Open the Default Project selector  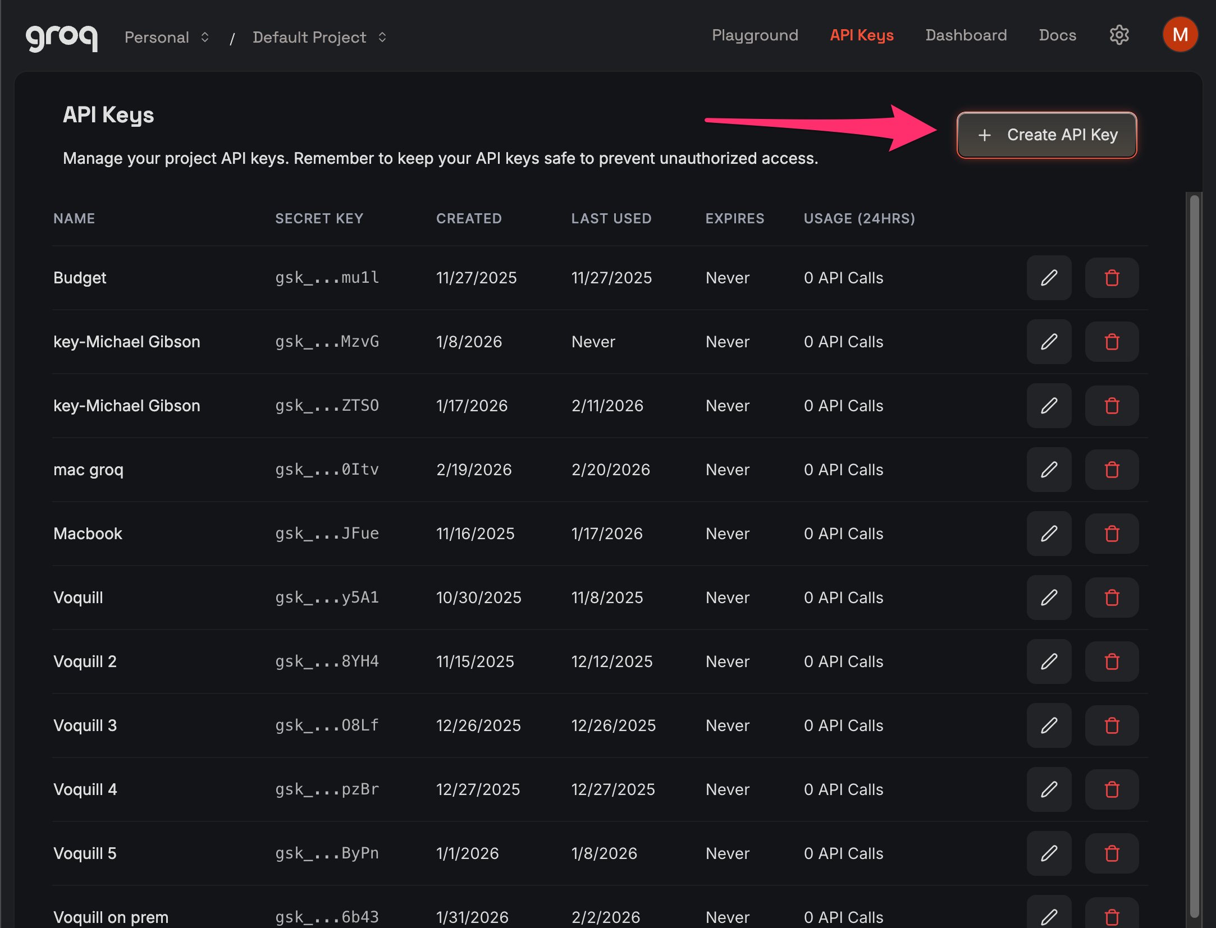319,37
